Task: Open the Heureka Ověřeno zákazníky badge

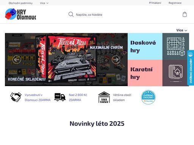Action: (x=148, y=97)
